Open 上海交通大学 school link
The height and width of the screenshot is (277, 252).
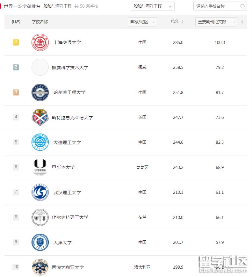click(67, 42)
